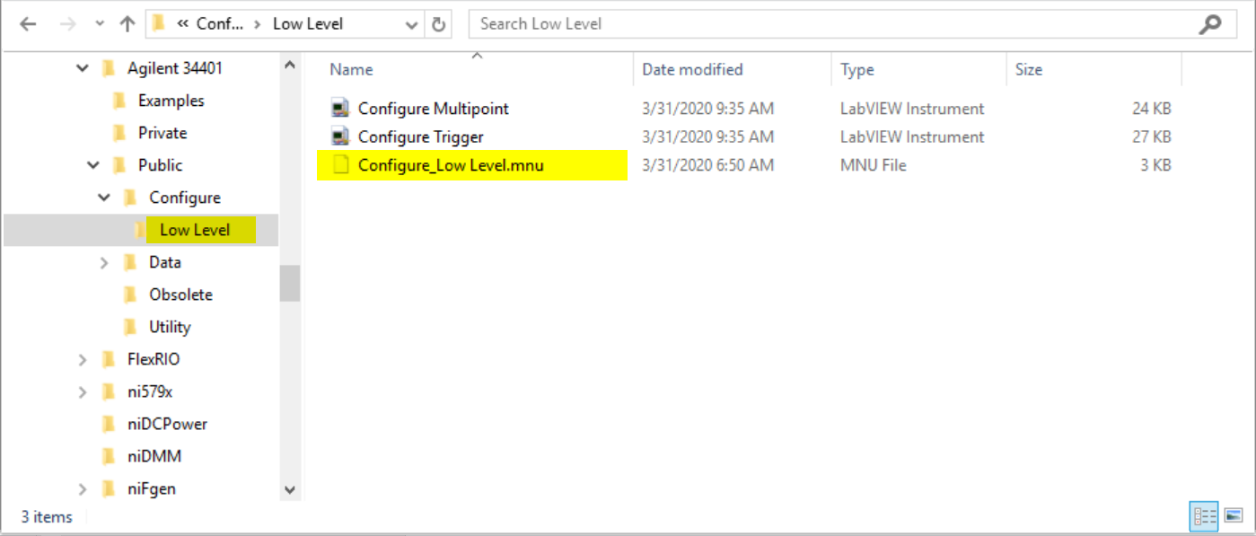1256x536 pixels.
Task: Select the Data folder
Action: click(x=165, y=262)
